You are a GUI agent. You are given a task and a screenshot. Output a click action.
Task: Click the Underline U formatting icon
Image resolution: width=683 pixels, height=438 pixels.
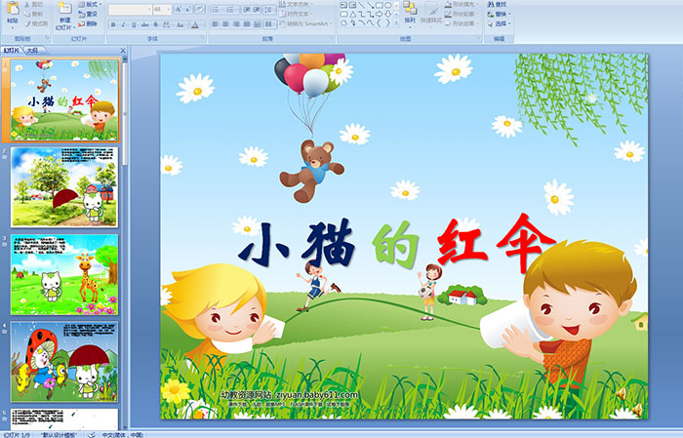pyautogui.click(x=134, y=24)
